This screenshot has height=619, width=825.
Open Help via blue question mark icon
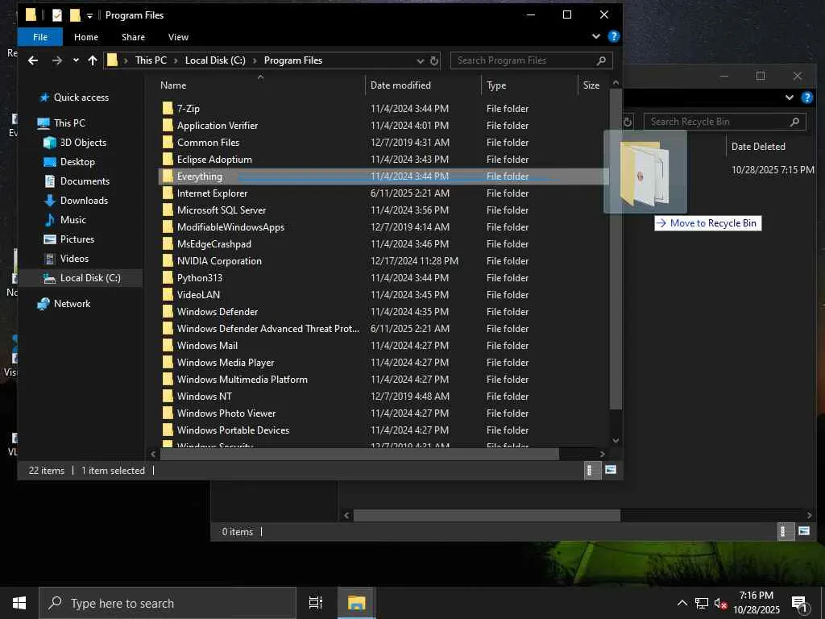pyautogui.click(x=613, y=36)
